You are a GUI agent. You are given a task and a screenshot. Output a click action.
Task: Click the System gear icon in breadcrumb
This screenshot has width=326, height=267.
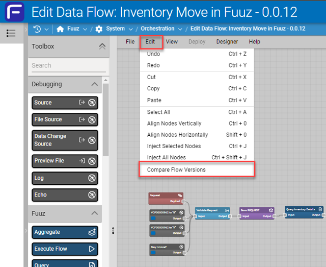pyautogui.click(x=99, y=29)
